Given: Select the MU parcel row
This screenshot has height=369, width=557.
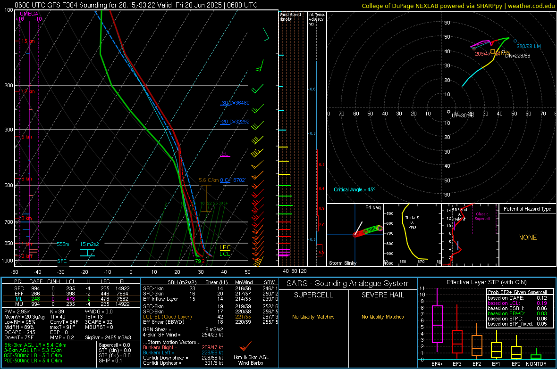Looking at the screenshot, I should coord(71,303).
